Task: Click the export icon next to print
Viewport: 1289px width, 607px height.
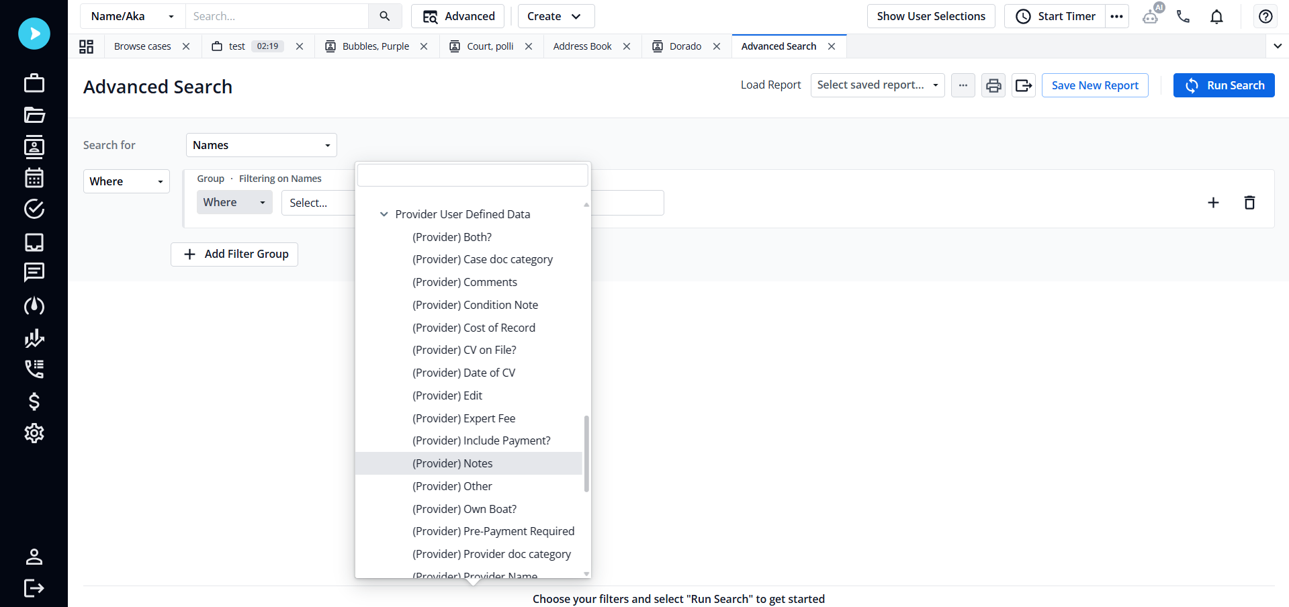Action: click(x=1023, y=85)
